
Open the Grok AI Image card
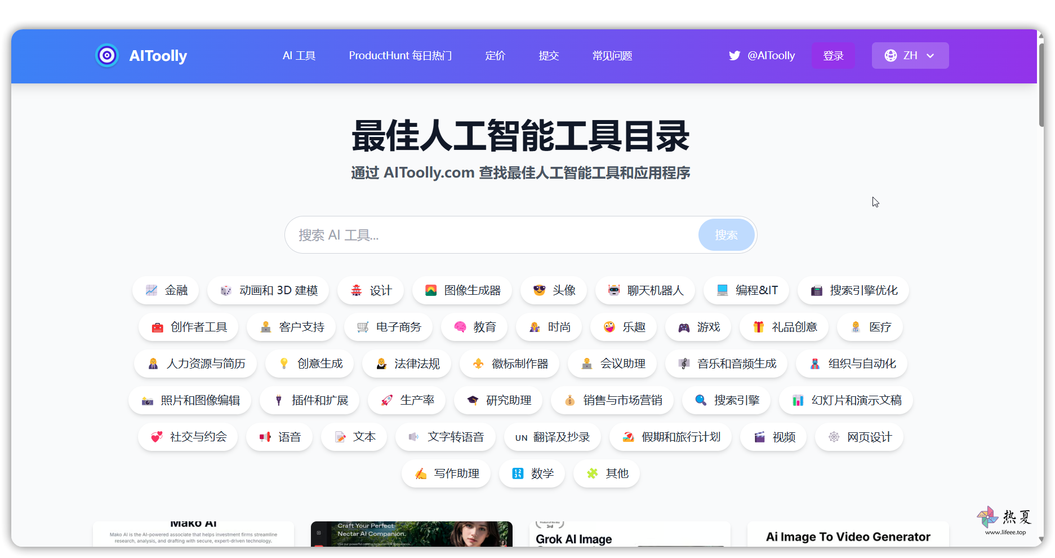click(x=573, y=539)
